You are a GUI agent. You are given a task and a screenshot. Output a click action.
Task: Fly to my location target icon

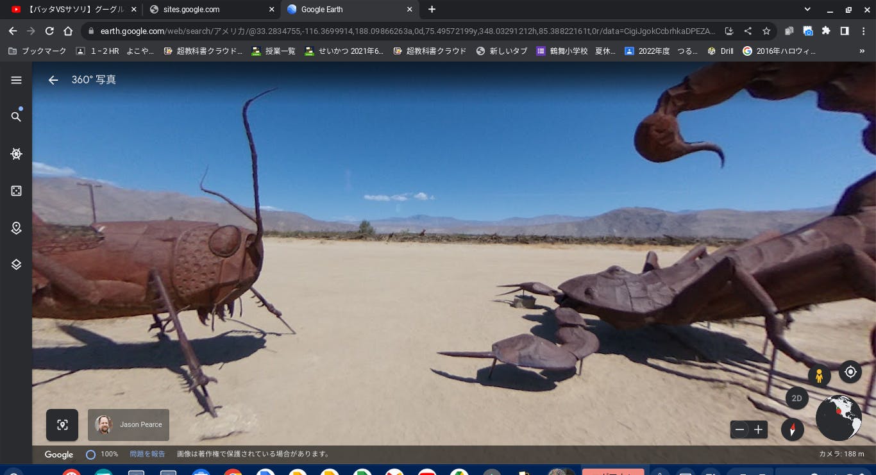(x=850, y=372)
